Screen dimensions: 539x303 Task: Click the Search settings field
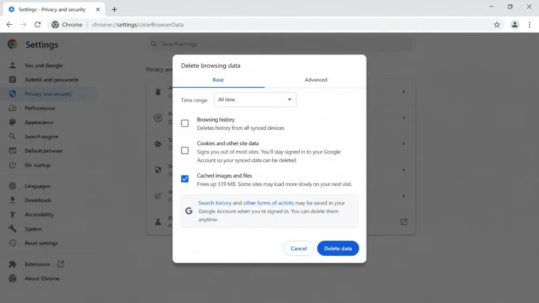coord(280,44)
